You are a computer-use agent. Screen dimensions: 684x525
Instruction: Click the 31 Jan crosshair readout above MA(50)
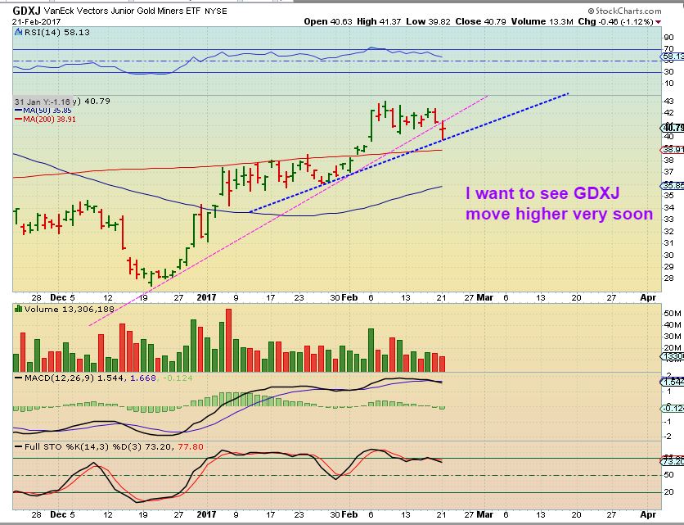pos(43,102)
